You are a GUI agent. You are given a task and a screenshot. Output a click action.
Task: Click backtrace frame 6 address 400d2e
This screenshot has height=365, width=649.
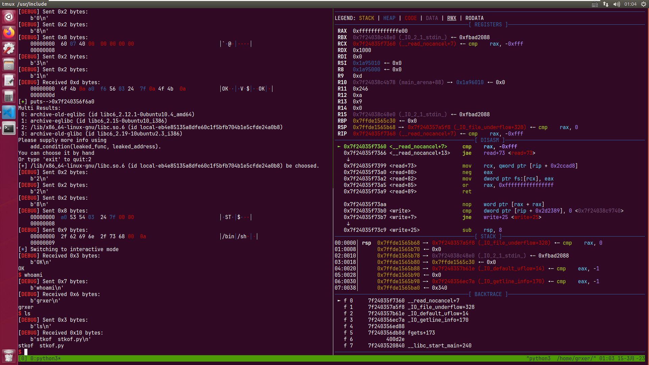395,339
